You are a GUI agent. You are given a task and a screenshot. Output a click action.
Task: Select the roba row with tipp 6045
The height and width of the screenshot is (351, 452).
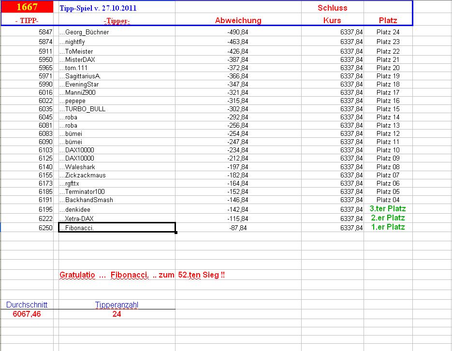[x=117, y=117]
